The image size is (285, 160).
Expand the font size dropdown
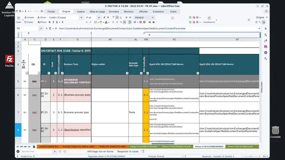[99, 17]
